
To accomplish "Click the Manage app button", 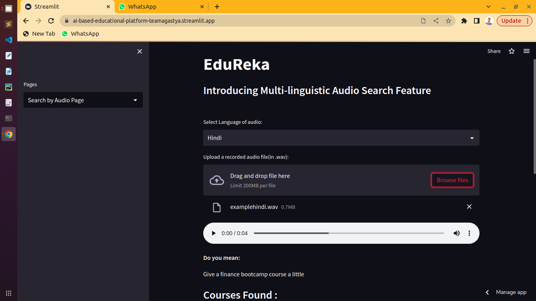I will point(511,292).
